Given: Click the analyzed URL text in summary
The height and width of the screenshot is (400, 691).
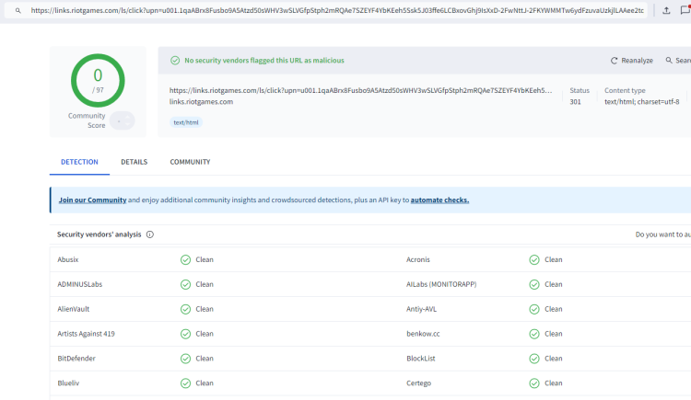Looking at the screenshot, I should [x=360, y=90].
